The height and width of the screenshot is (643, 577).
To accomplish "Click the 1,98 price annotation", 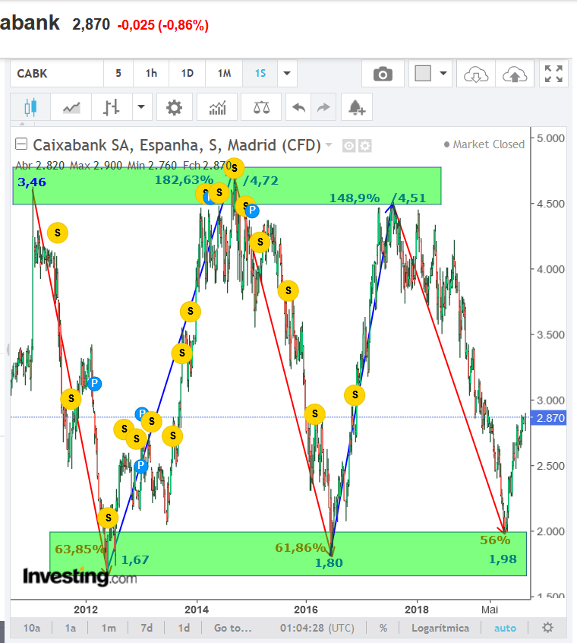I will click(503, 559).
